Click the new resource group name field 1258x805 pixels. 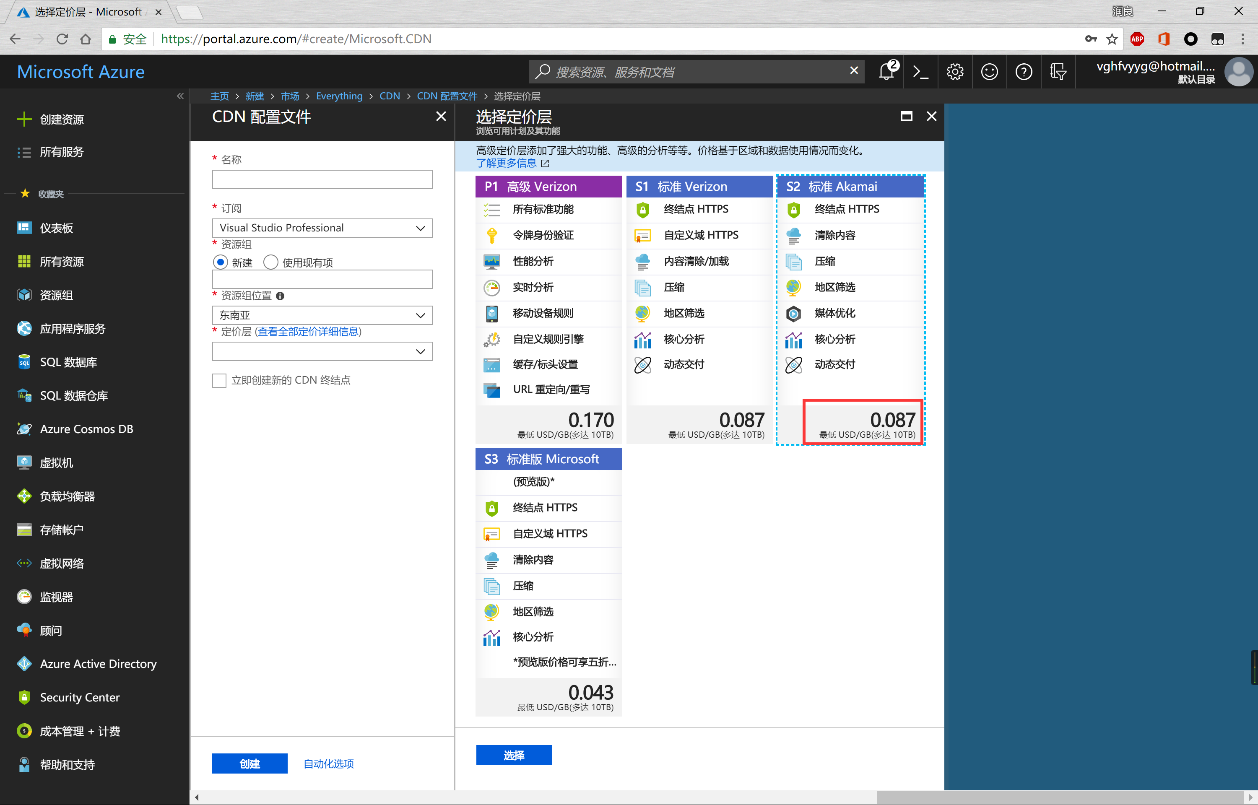[x=322, y=279]
